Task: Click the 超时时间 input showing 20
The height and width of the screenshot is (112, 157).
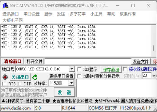Action: click(x=147, y=75)
